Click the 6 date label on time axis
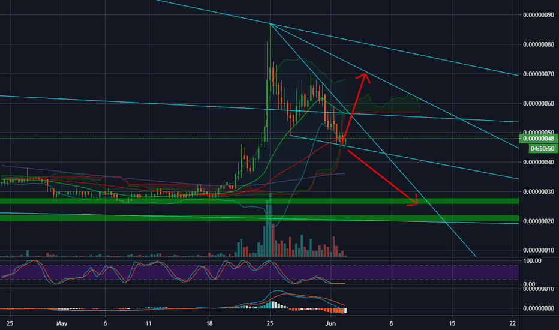Viewport: 559px width, 330px height. [x=105, y=323]
